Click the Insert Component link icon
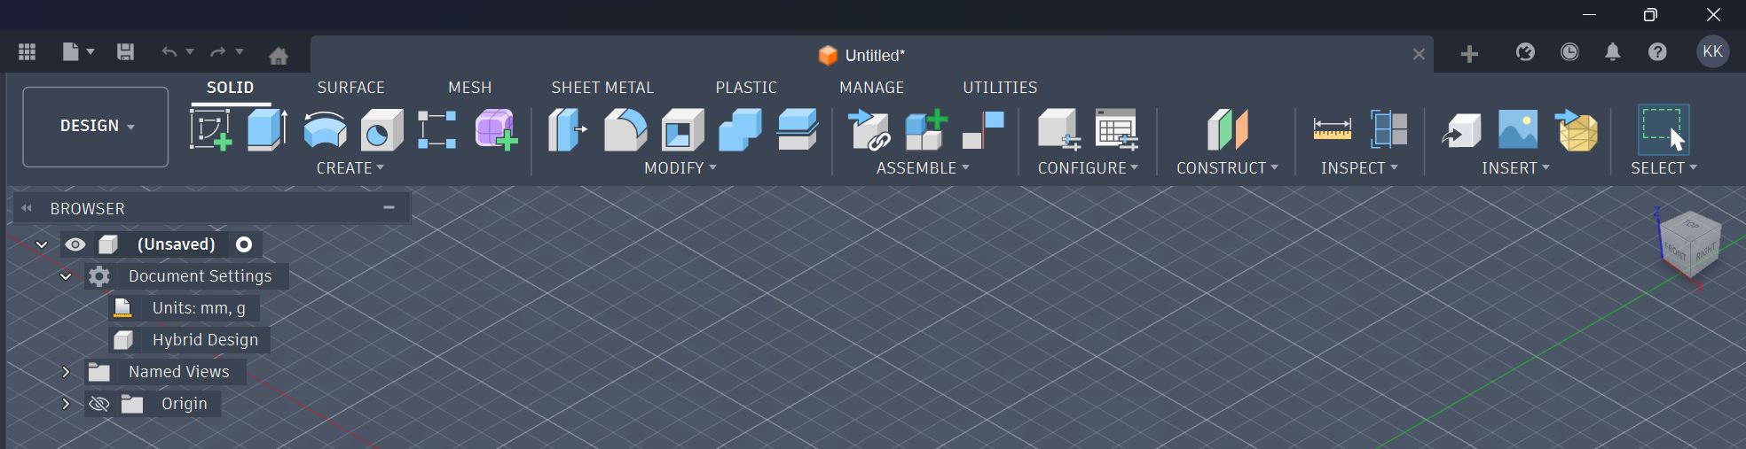Viewport: 1746px width, 449px height. [x=869, y=129]
